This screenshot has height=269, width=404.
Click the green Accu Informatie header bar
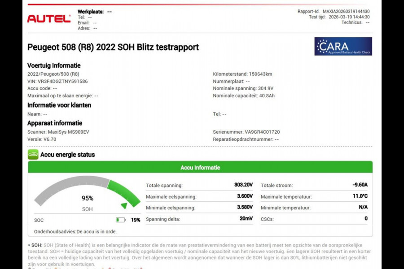(x=200, y=167)
